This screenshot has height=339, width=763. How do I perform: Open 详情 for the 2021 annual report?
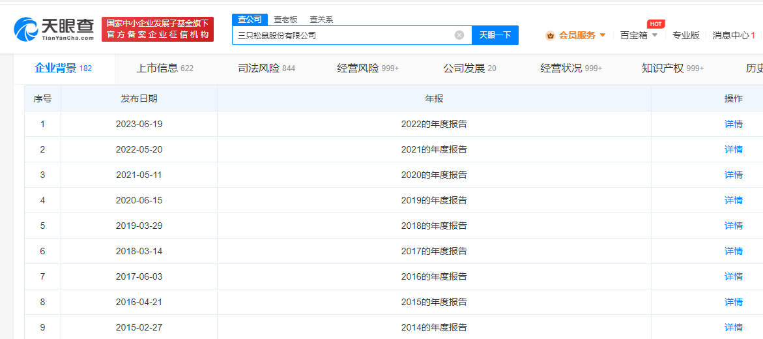coord(734,149)
